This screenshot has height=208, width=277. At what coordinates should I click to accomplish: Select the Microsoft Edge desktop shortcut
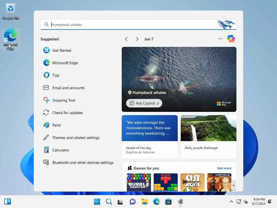pyautogui.click(x=11, y=39)
